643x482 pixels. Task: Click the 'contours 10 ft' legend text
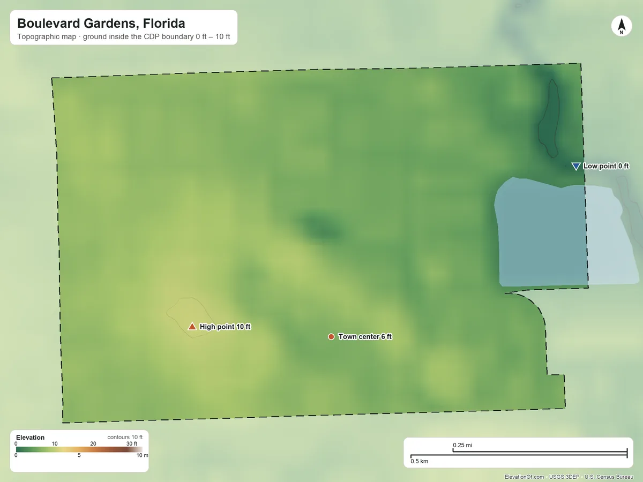(x=125, y=438)
